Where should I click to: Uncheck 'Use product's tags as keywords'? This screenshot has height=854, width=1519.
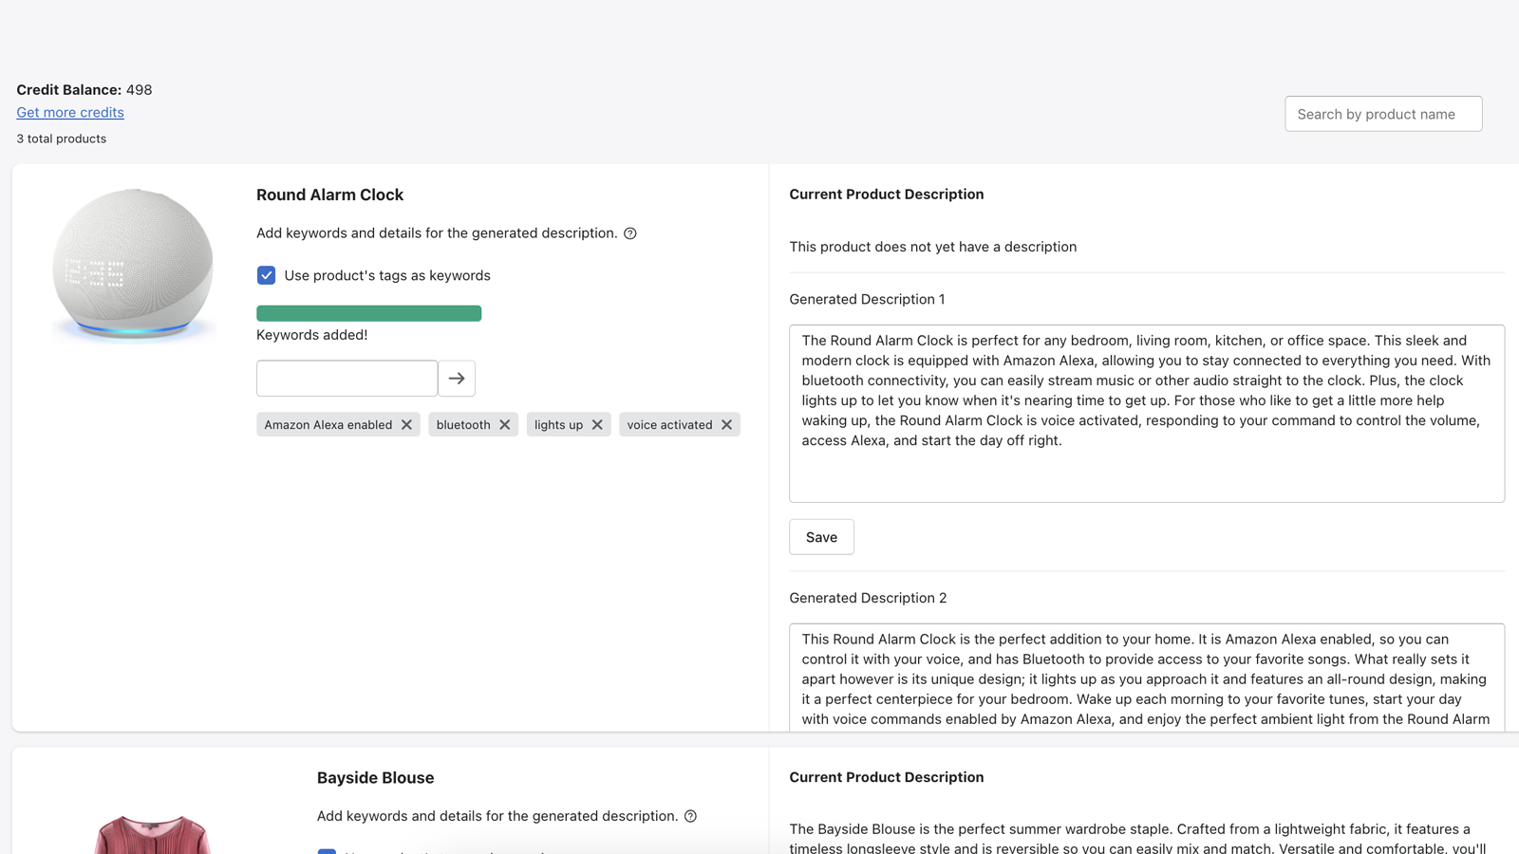(x=266, y=275)
